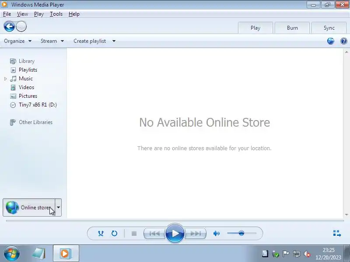This screenshot has width=350, height=262.
Task: Click the scrollbar up arrow
Action: (x=346, y=52)
